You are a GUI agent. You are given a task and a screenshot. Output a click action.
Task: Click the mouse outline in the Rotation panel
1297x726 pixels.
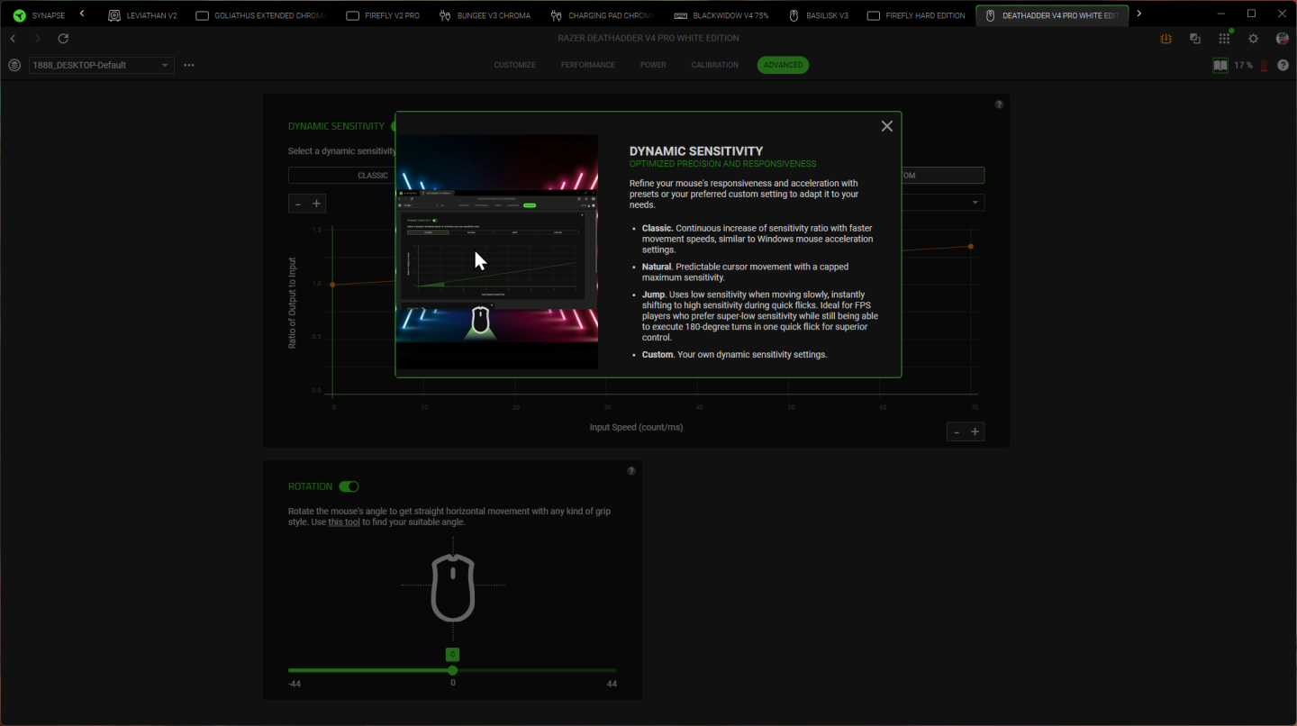pos(453,587)
